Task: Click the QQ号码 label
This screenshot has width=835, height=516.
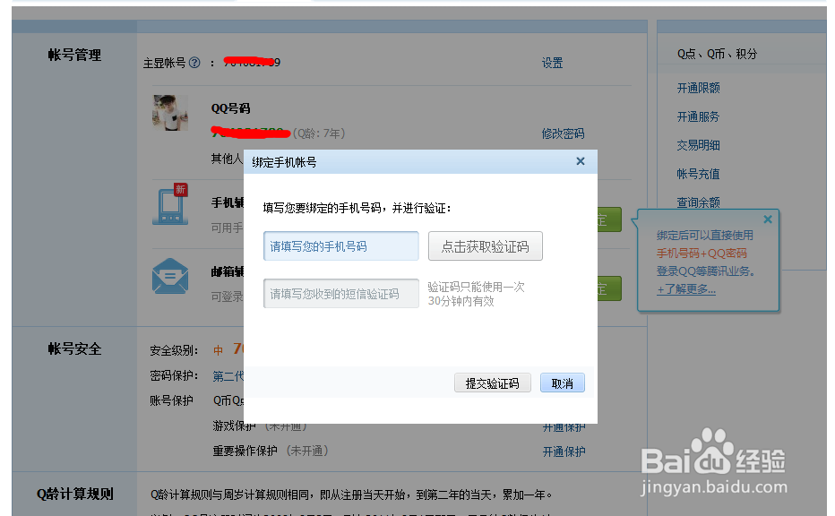Action: click(230, 108)
